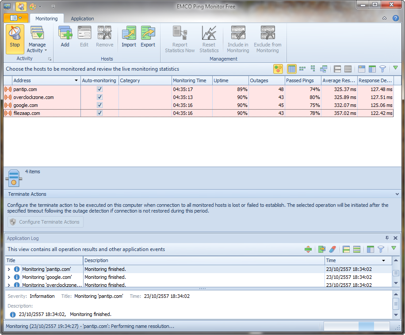This screenshot has height=335, width=405.
Task: Sort hosts by Uptime column header
Action: tap(229, 80)
